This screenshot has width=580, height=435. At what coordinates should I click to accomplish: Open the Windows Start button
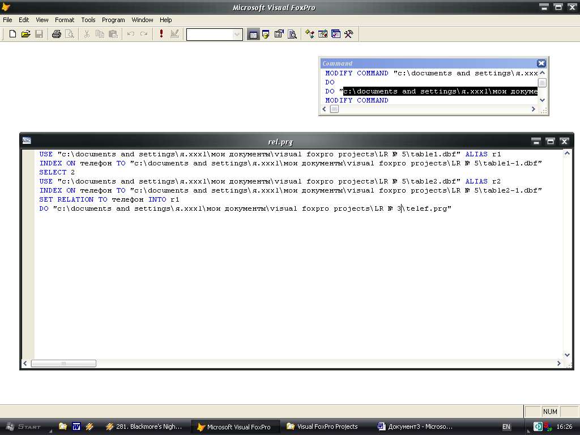pos(24,427)
